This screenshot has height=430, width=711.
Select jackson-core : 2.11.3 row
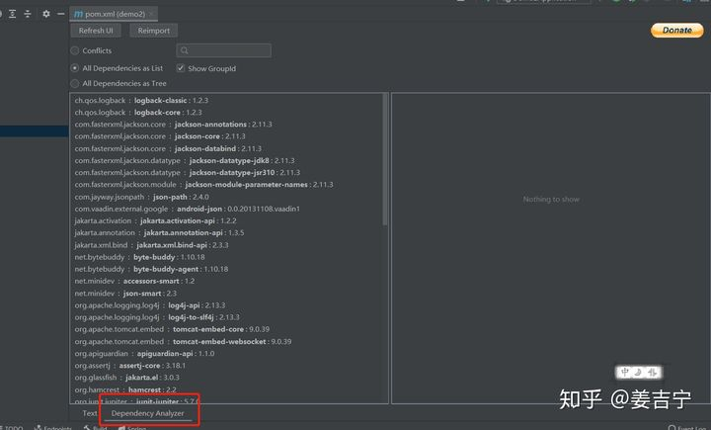point(160,136)
